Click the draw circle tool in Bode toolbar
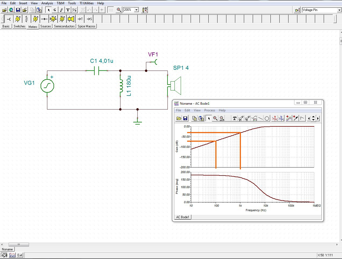Screen dimensions: 342x259 point(267,118)
